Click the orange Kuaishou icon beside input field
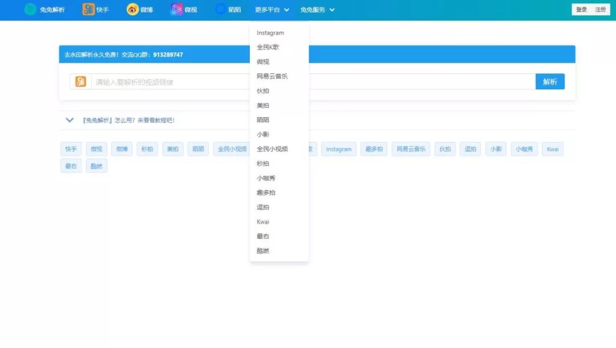Image resolution: width=616 pixels, height=348 pixels. 80,81
